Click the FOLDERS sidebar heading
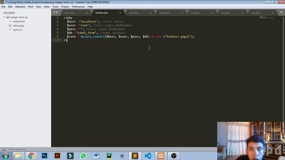This screenshot has height=160, width=285. click(9, 13)
